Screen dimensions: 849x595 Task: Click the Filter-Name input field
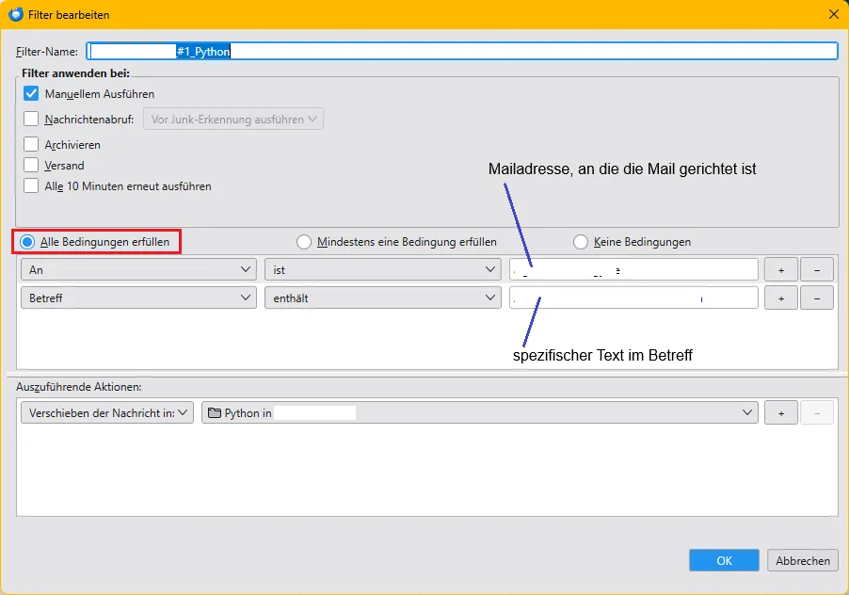tap(462, 51)
